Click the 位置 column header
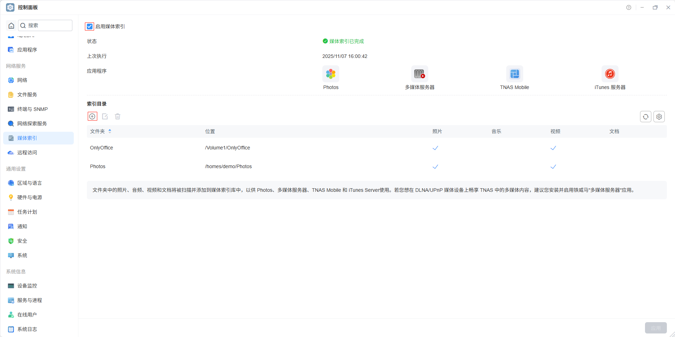This screenshot has height=337, width=675. (x=210, y=131)
